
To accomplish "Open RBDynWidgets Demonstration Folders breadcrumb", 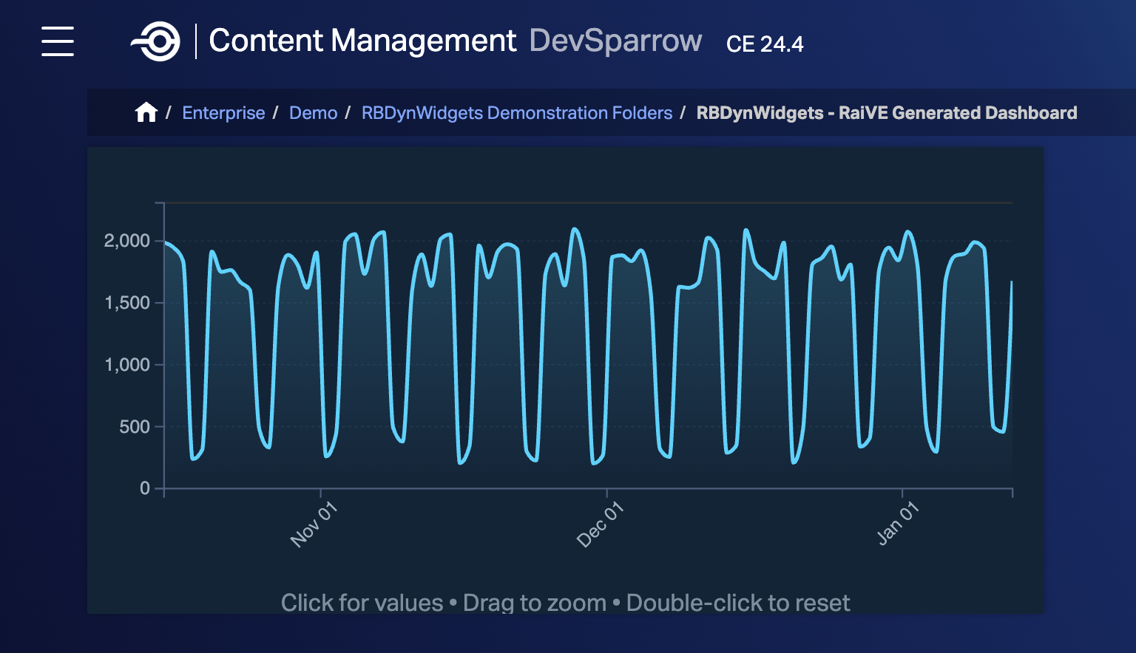I will (516, 113).
